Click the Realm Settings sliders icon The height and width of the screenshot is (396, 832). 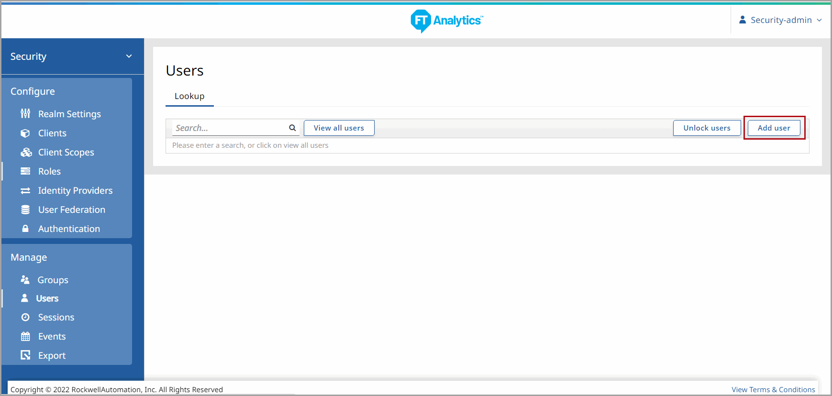tap(25, 114)
